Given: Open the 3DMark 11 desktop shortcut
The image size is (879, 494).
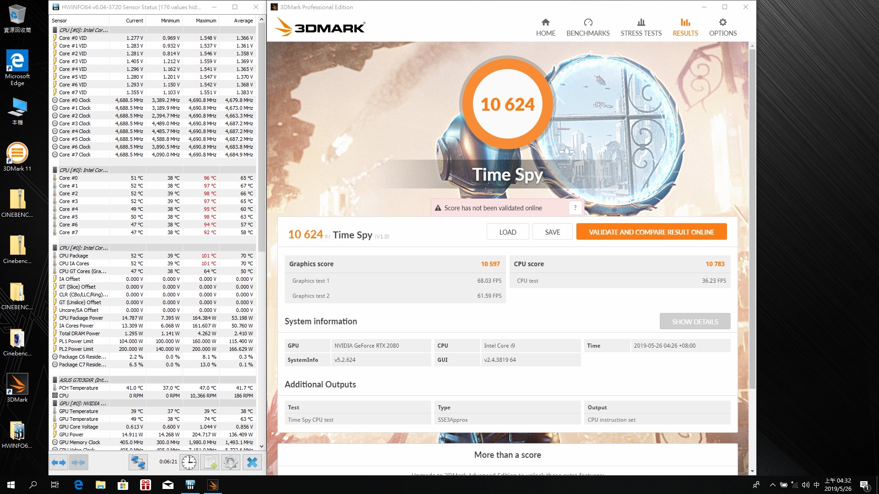Looking at the screenshot, I should (17, 157).
